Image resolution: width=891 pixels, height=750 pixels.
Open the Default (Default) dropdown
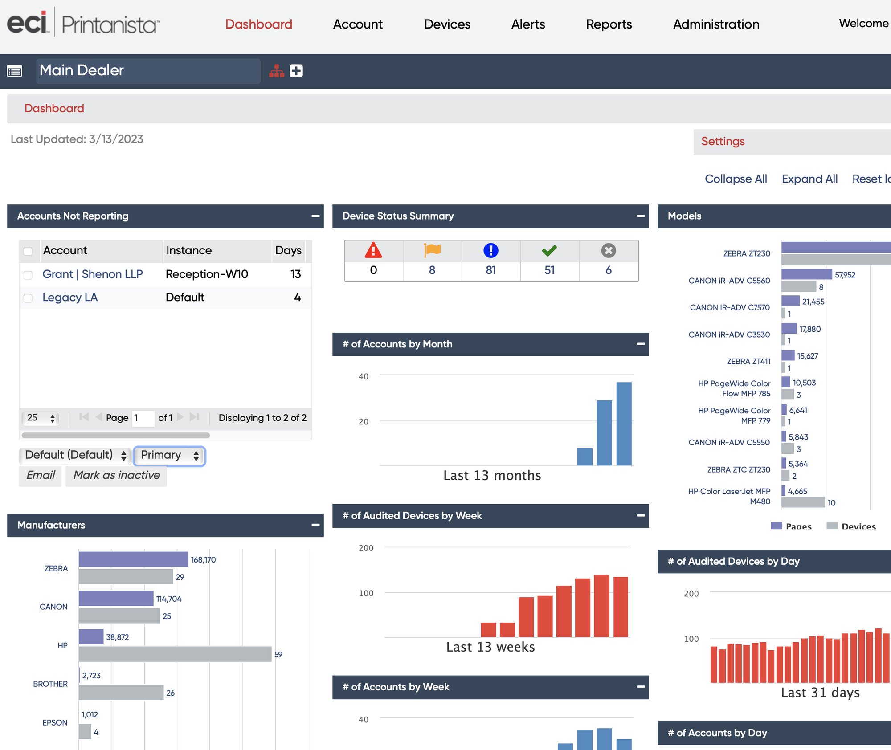click(x=75, y=455)
